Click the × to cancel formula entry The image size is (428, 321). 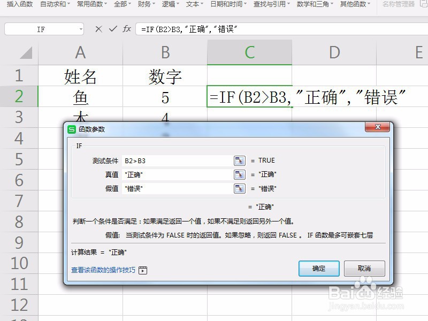(x=100, y=28)
